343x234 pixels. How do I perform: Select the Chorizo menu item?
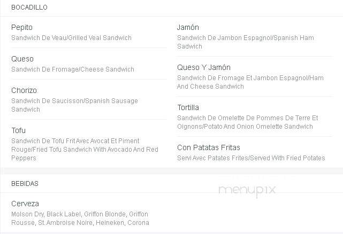[x=24, y=90]
